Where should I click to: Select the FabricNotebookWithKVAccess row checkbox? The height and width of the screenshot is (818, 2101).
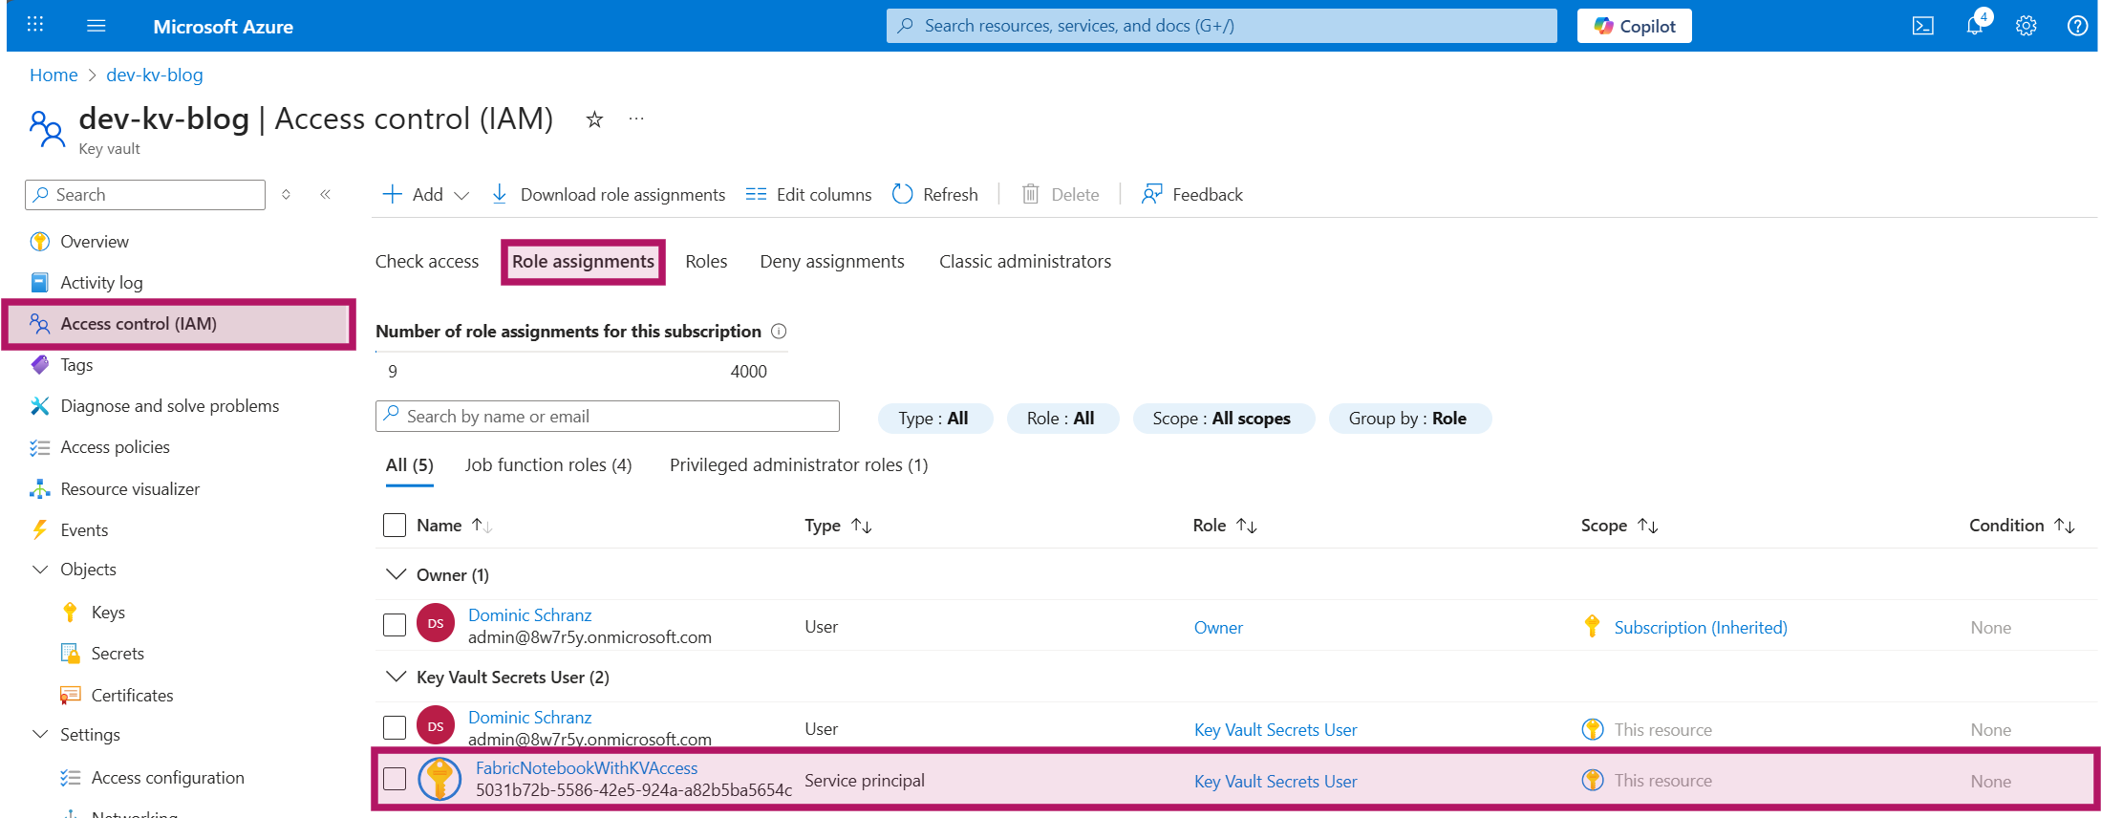click(395, 780)
